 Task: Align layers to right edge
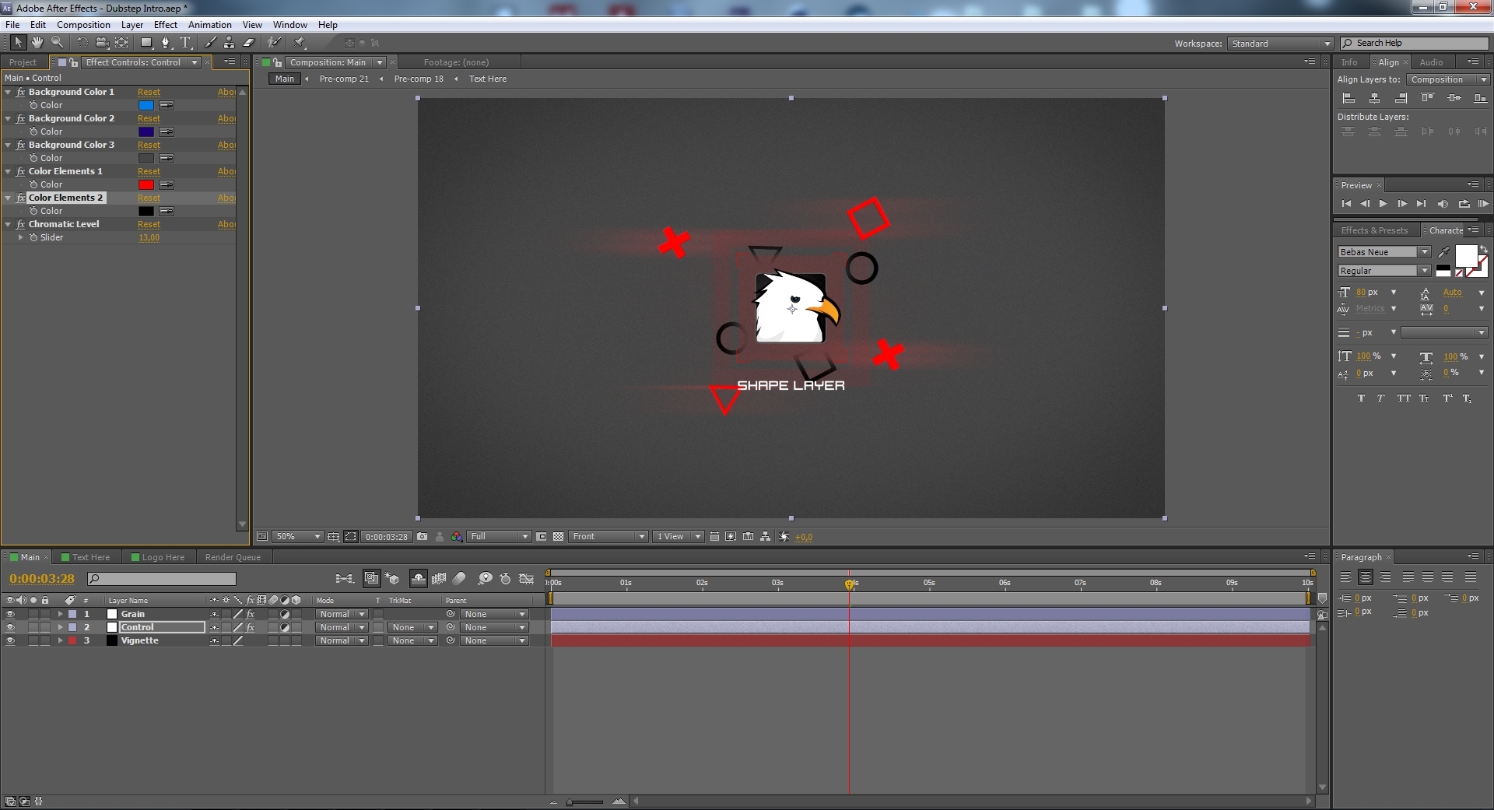pyautogui.click(x=1401, y=98)
